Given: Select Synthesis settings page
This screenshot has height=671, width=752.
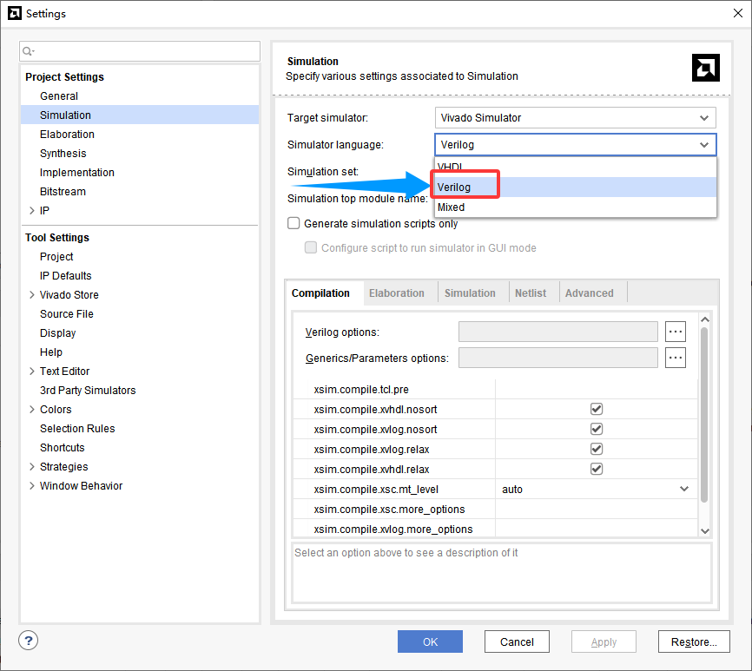Looking at the screenshot, I should click(x=63, y=154).
